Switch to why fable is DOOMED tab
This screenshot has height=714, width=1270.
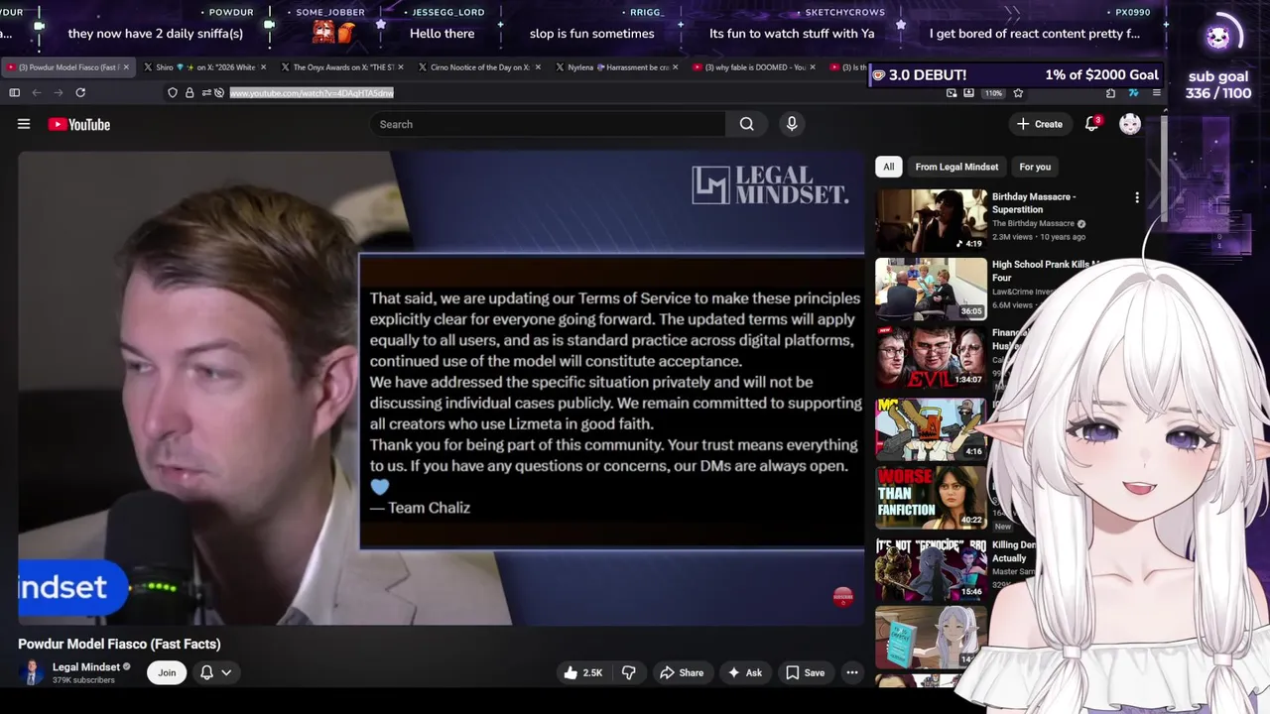point(752,67)
